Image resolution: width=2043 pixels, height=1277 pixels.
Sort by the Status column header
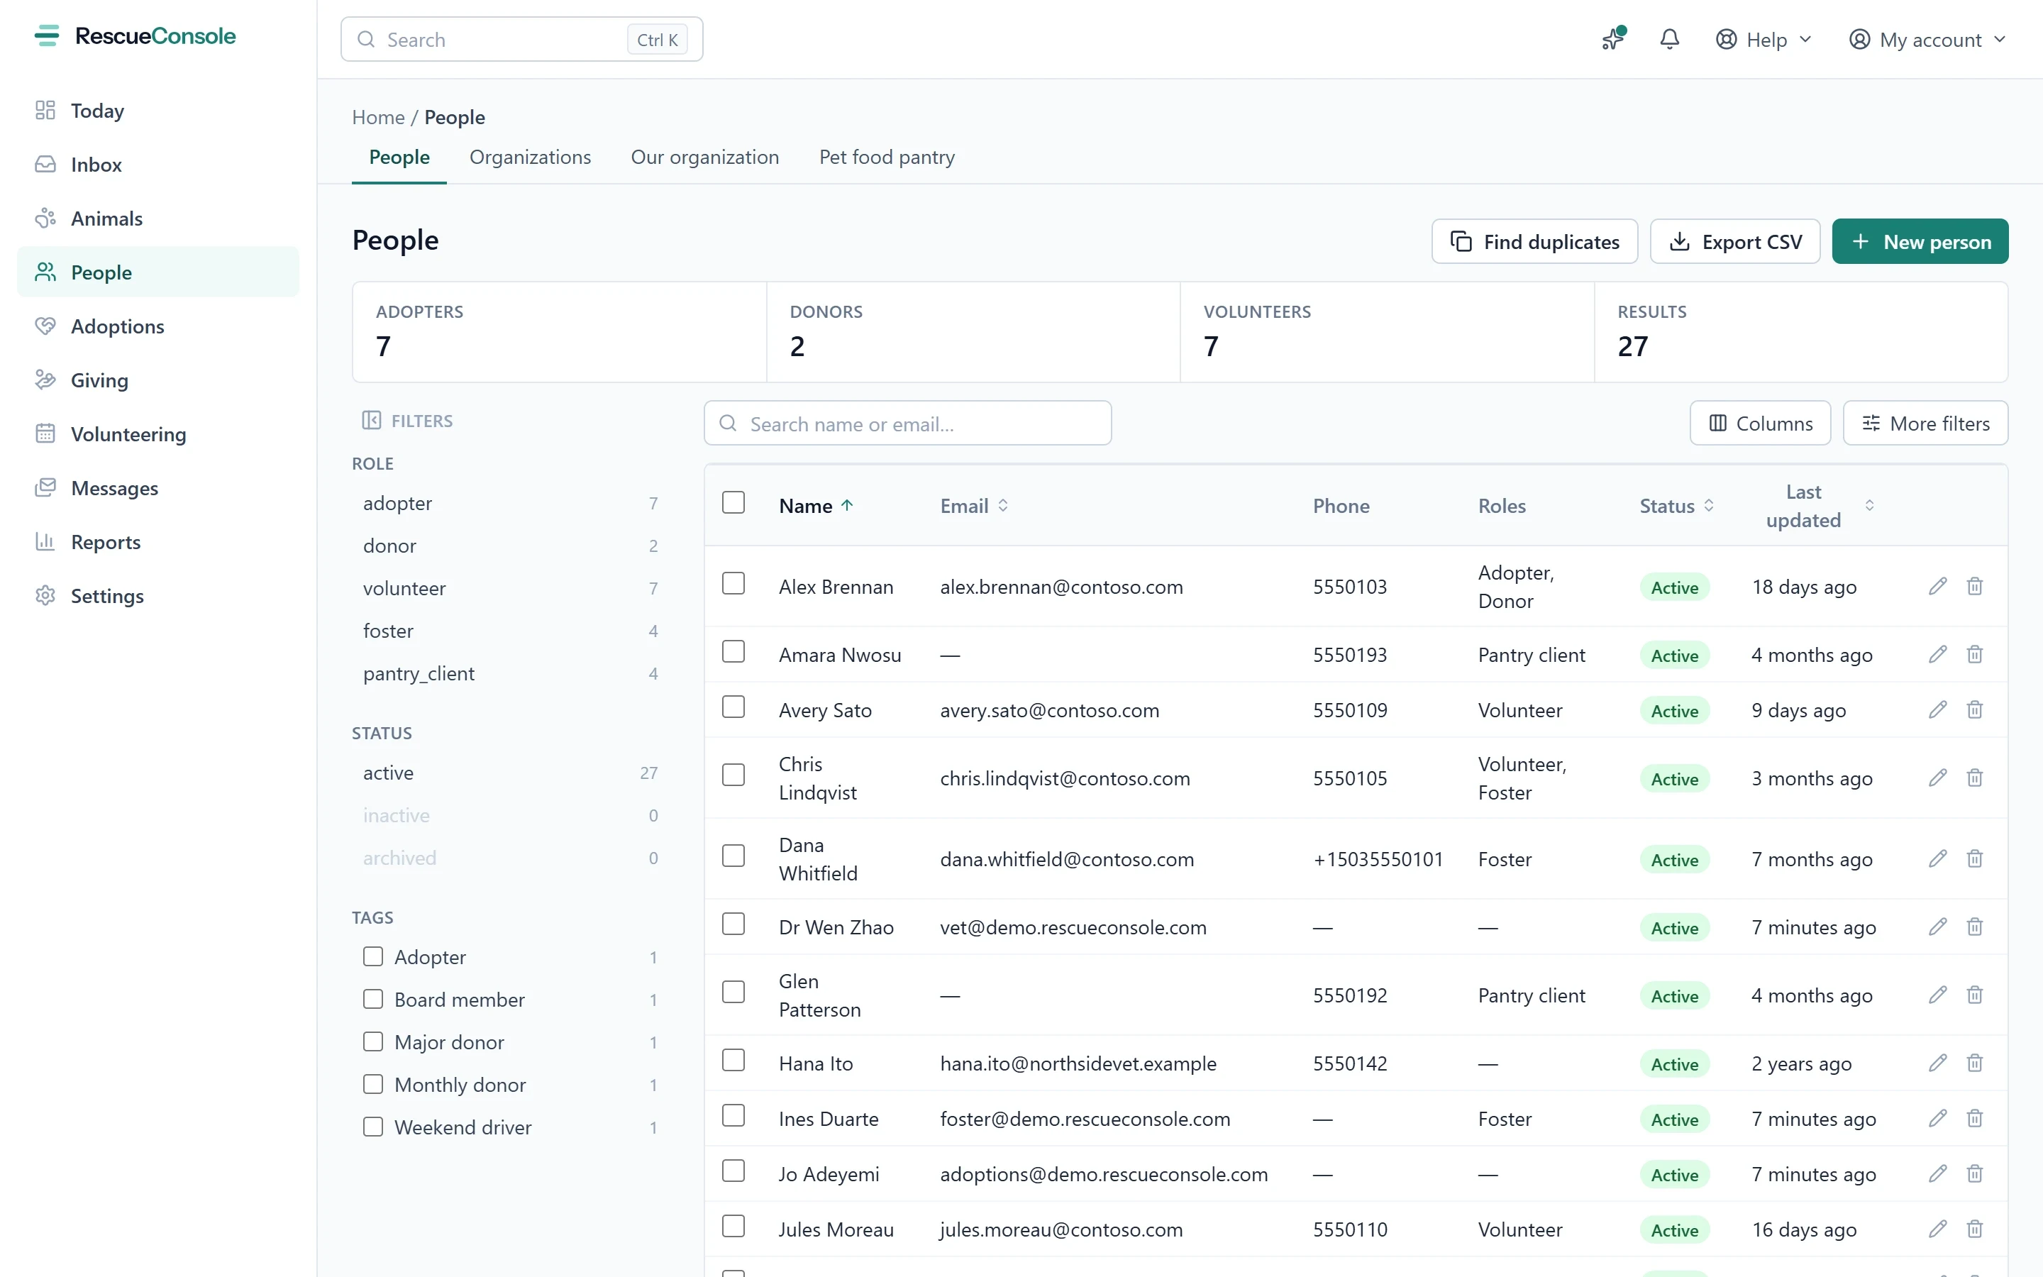point(1677,506)
